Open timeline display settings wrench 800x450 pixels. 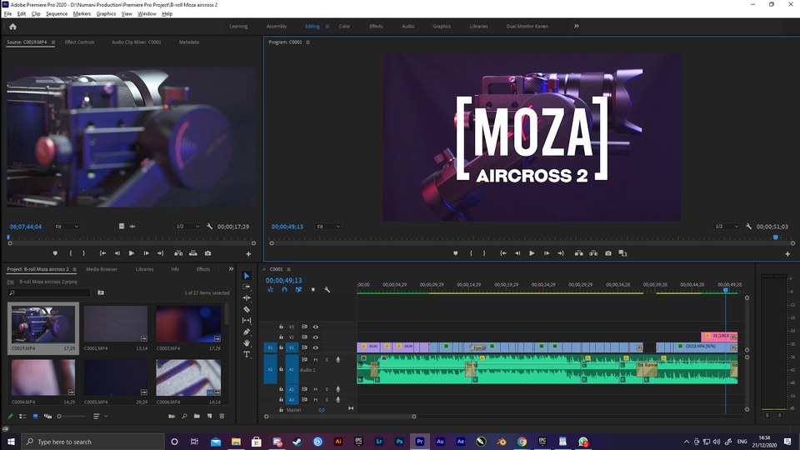(x=327, y=290)
